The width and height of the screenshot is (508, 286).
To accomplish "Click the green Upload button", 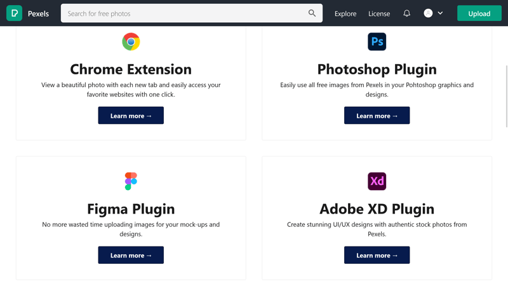I will 479,13.
